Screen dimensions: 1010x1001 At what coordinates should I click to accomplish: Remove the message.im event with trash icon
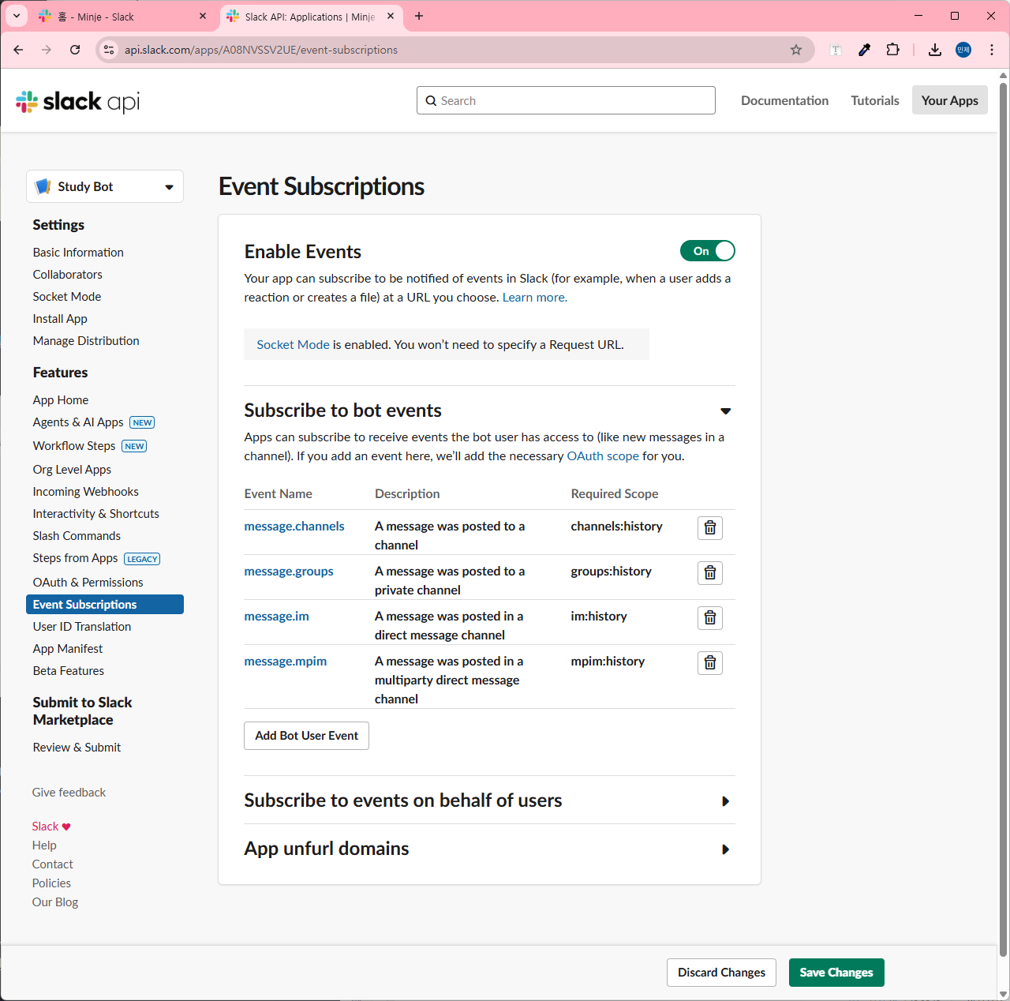(710, 618)
